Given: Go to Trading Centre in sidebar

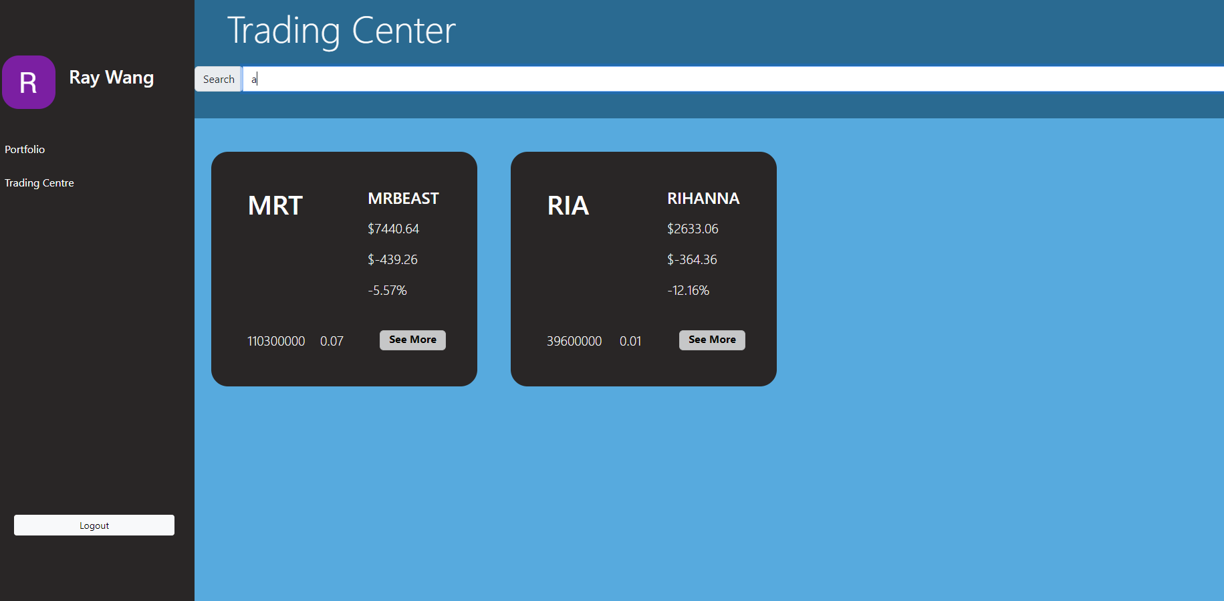Looking at the screenshot, I should (39, 183).
